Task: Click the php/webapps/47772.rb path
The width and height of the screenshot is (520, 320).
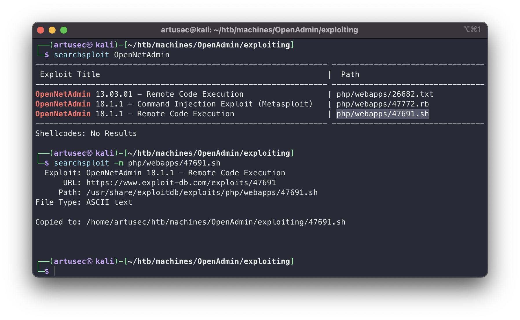Action: pyautogui.click(x=382, y=104)
